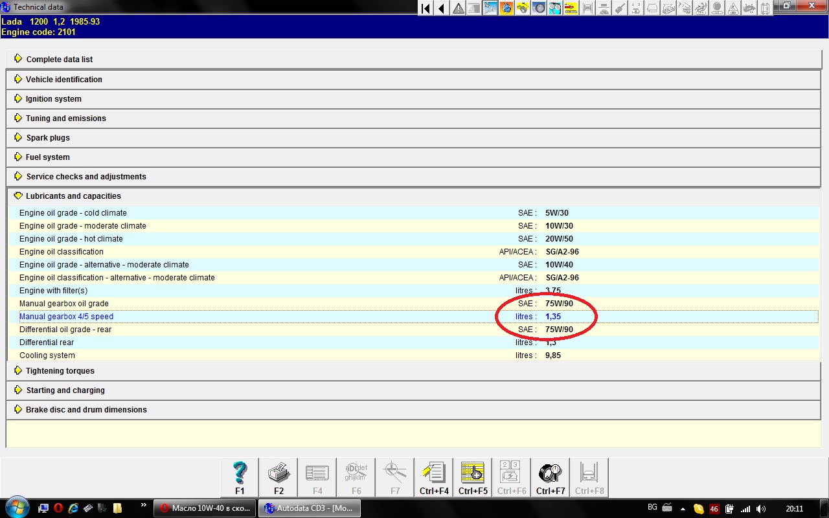Open Help with the F1 question mark
The height and width of the screenshot is (518, 829).
tap(240, 478)
